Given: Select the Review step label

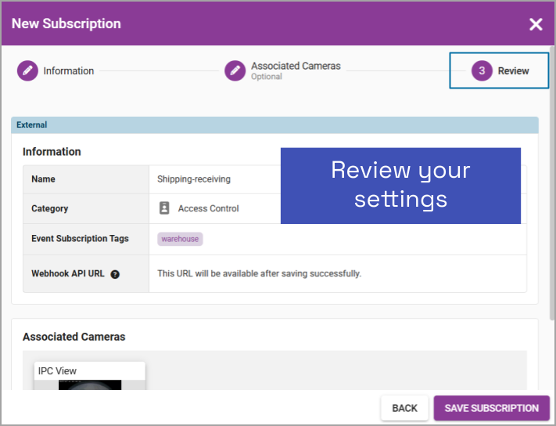Looking at the screenshot, I should pyautogui.click(x=513, y=71).
